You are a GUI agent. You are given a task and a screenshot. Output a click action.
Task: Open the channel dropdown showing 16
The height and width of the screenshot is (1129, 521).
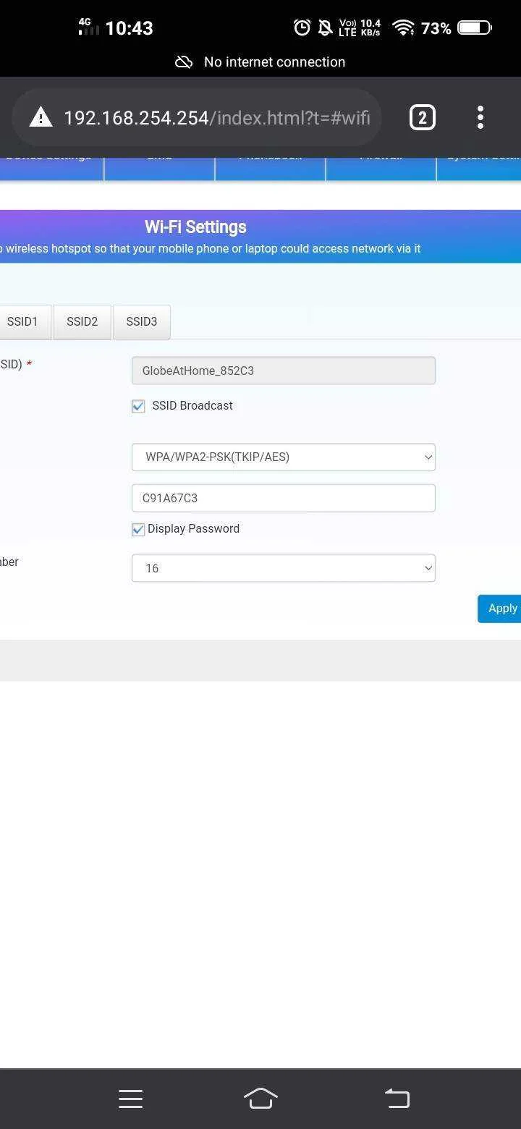click(x=284, y=568)
